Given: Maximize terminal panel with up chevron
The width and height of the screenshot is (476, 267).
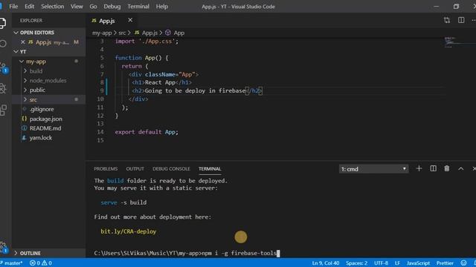Looking at the screenshot, I should pos(461,168).
